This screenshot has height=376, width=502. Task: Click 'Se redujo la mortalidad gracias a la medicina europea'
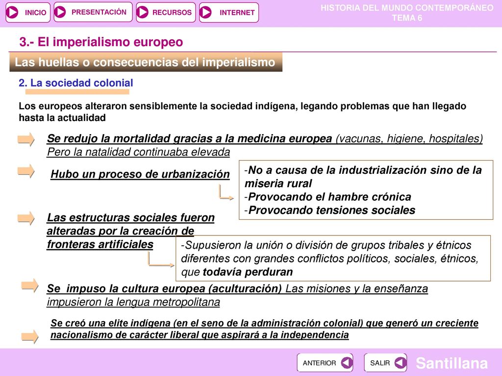tap(190, 139)
